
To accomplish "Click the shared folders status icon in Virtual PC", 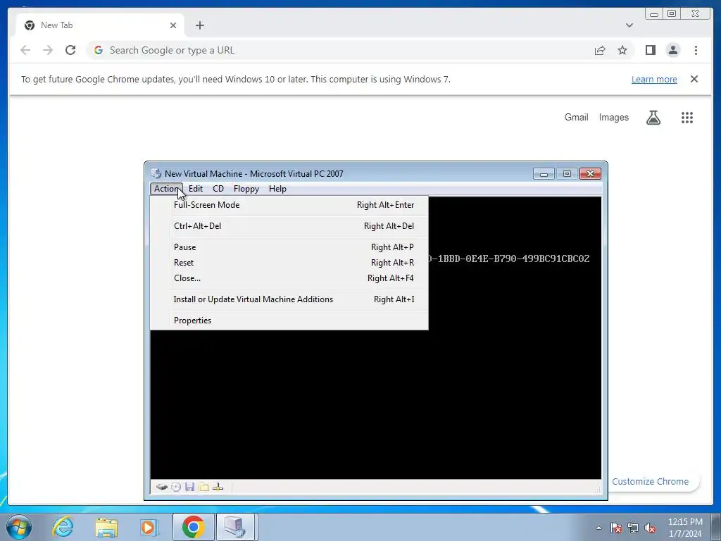I will click(x=203, y=487).
